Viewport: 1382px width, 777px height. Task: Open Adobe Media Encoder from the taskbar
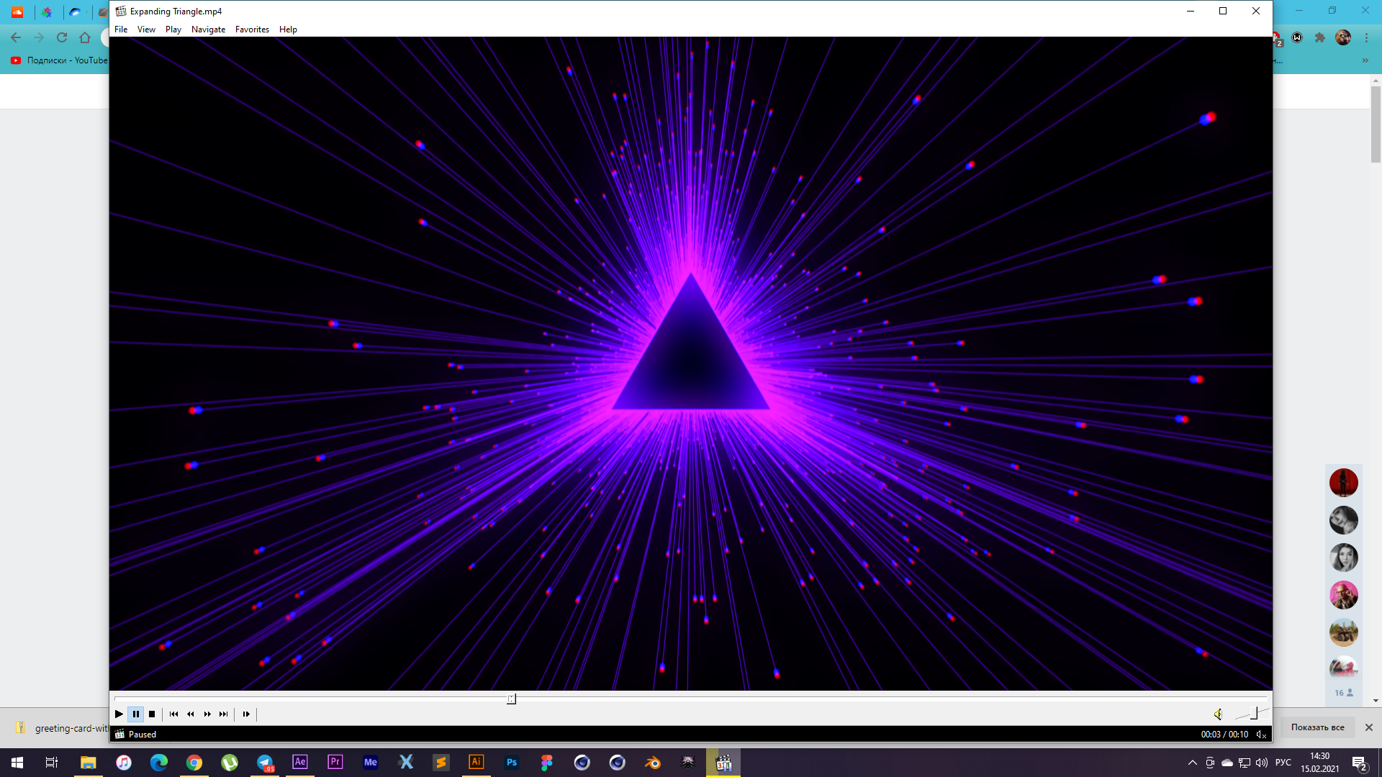371,763
